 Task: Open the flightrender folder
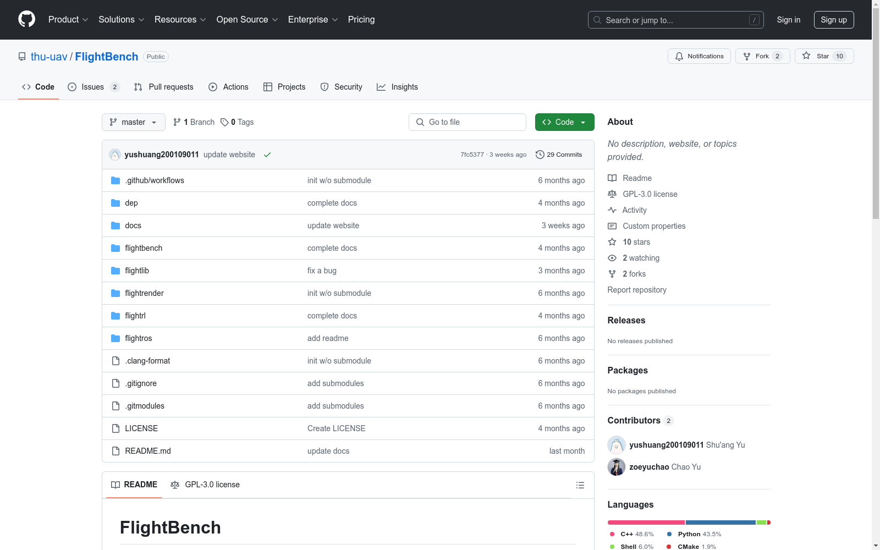pyautogui.click(x=144, y=293)
